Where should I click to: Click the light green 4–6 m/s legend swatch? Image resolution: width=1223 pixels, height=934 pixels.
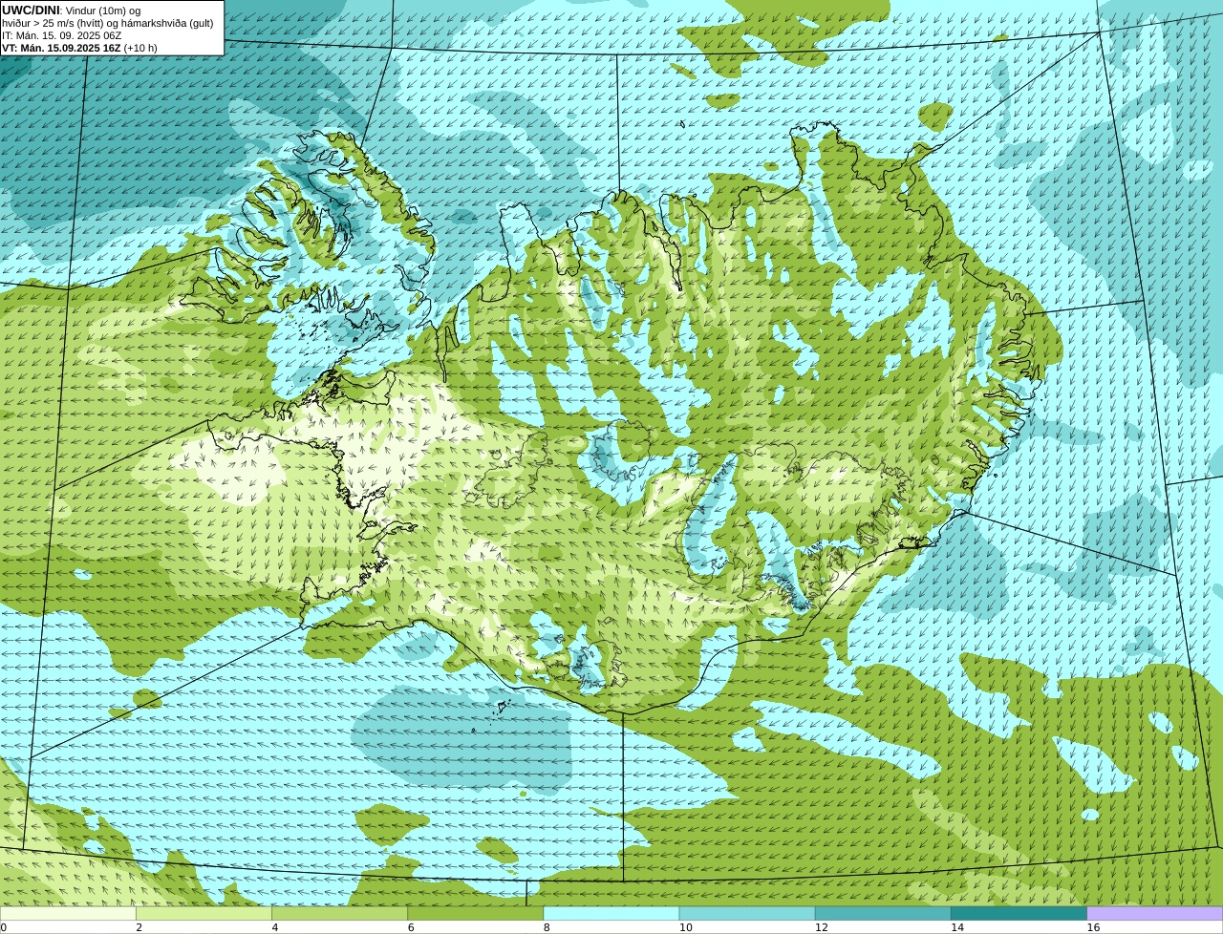[x=339, y=913]
